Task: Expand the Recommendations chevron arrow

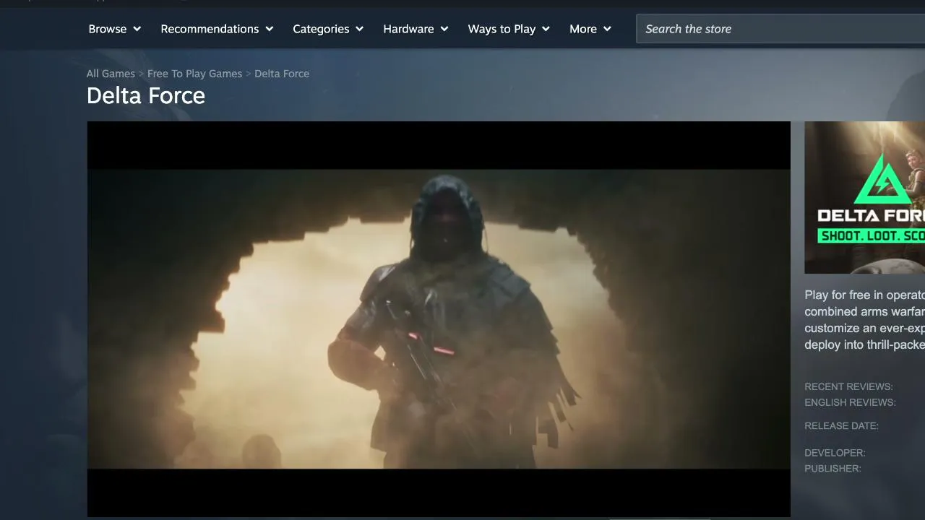Action: (x=270, y=29)
